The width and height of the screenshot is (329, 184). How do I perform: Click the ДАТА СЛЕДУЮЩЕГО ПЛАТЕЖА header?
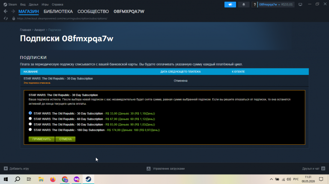point(180,72)
